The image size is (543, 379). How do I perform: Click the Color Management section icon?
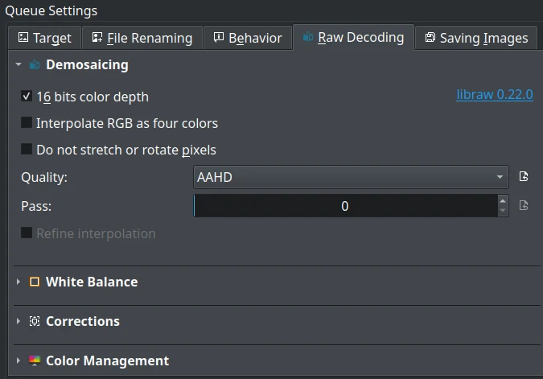[35, 360]
